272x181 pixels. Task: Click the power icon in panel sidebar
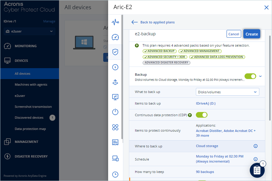click(115, 112)
